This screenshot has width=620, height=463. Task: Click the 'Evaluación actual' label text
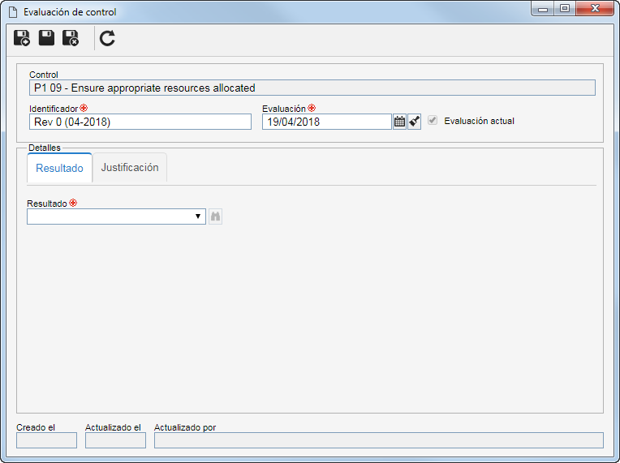pos(479,121)
